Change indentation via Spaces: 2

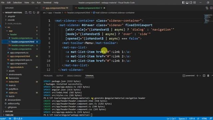pos(183,119)
